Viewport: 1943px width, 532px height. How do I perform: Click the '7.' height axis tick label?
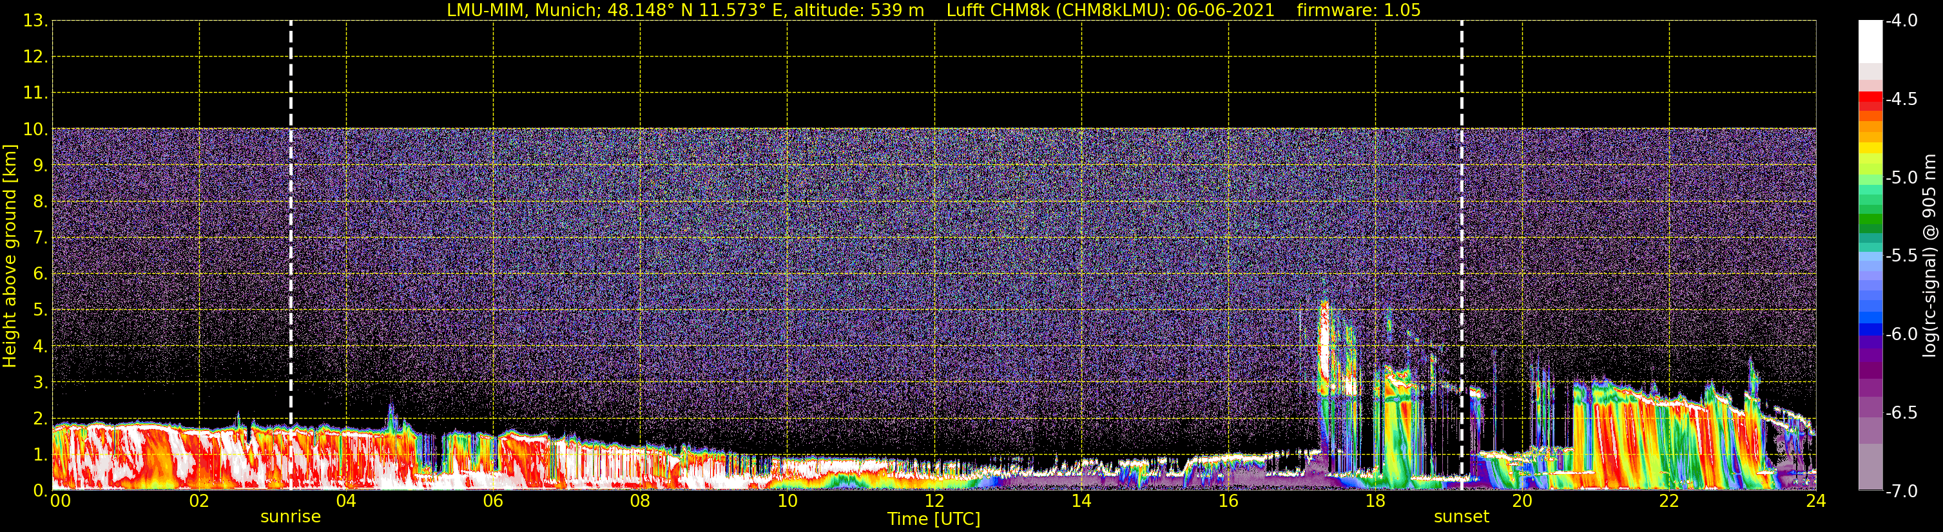(x=41, y=238)
